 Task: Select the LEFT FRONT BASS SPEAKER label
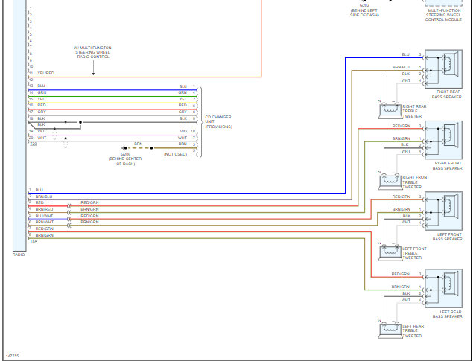pyautogui.click(x=447, y=237)
